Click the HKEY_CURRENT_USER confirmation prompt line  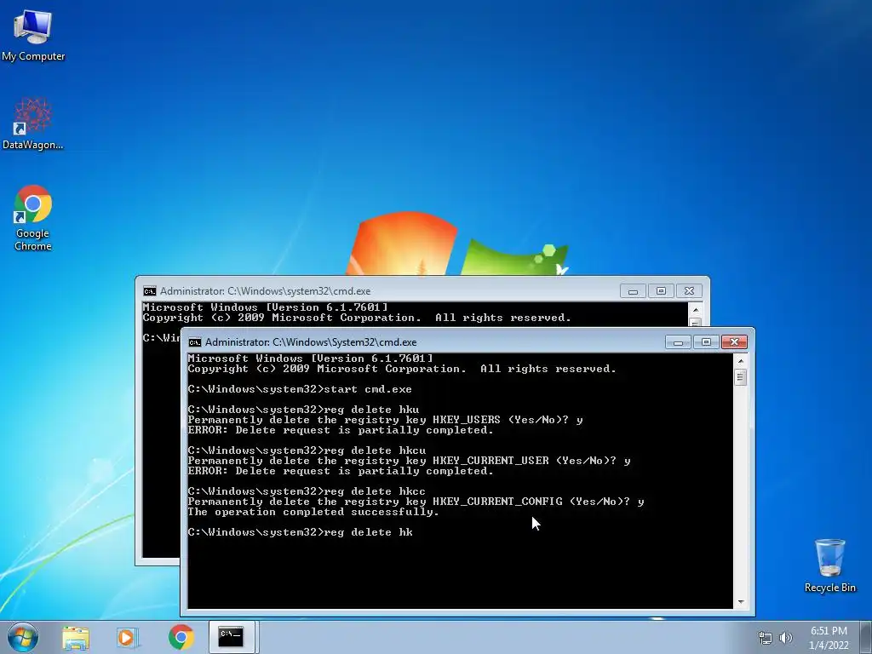click(410, 461)
